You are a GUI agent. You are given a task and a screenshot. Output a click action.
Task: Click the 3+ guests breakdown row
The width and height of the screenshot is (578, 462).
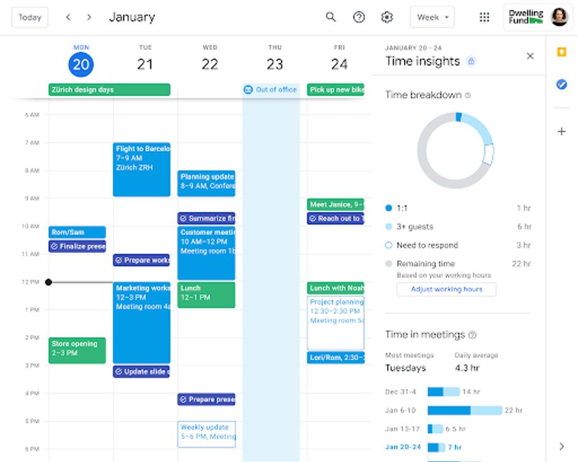tap(458, 227)
